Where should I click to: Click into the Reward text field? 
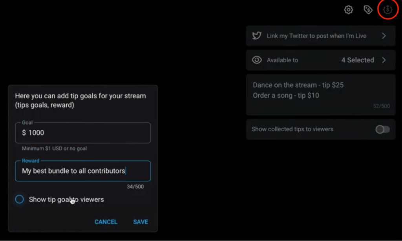point(82,171)
